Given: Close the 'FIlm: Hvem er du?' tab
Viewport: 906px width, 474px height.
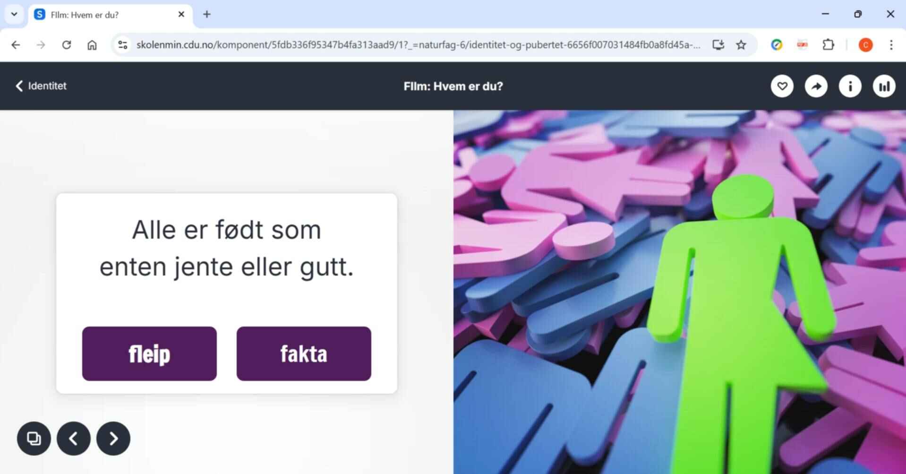Looking at the screenshot, I should [x=181, y=15].
